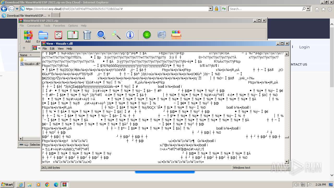334x188 pixels.
Task: Click the VirusScan green bug icon
Action: [x=147, y=35]
